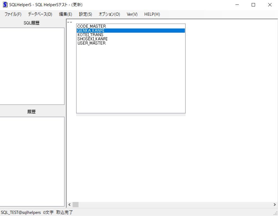Screen dimensions: 278x216
Task: Open the ファイル(F) menu
Action: (13, 14)
